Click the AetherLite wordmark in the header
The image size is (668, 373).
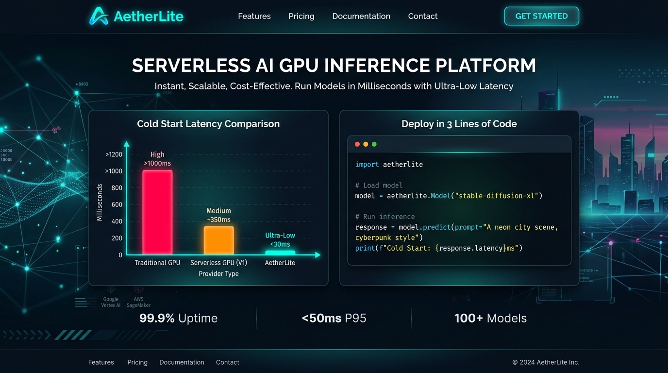149,17
